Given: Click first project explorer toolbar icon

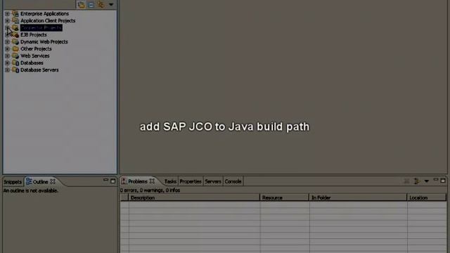Looking at the screenshot, I should (x=82, y=5).
